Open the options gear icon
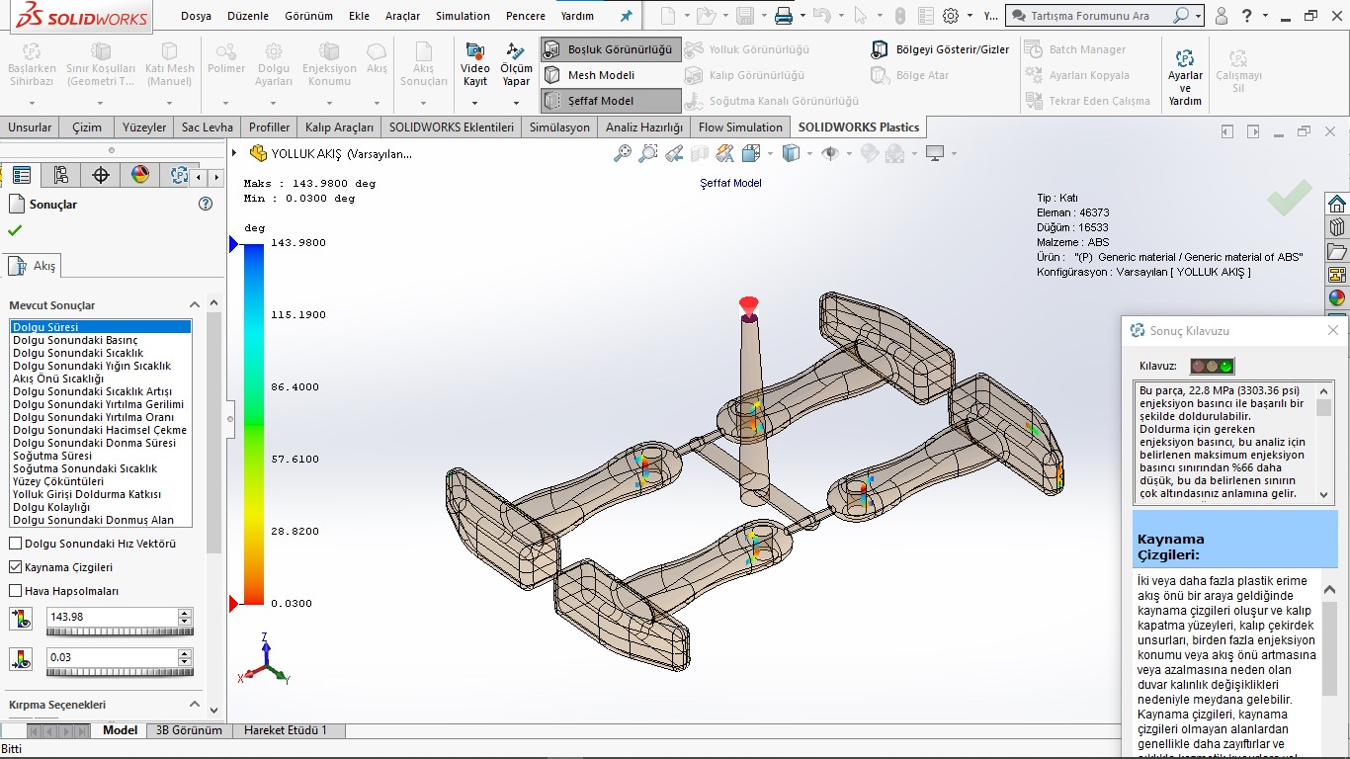The height and width of the screenshot is (759, 1350). (x=951, y=16)
